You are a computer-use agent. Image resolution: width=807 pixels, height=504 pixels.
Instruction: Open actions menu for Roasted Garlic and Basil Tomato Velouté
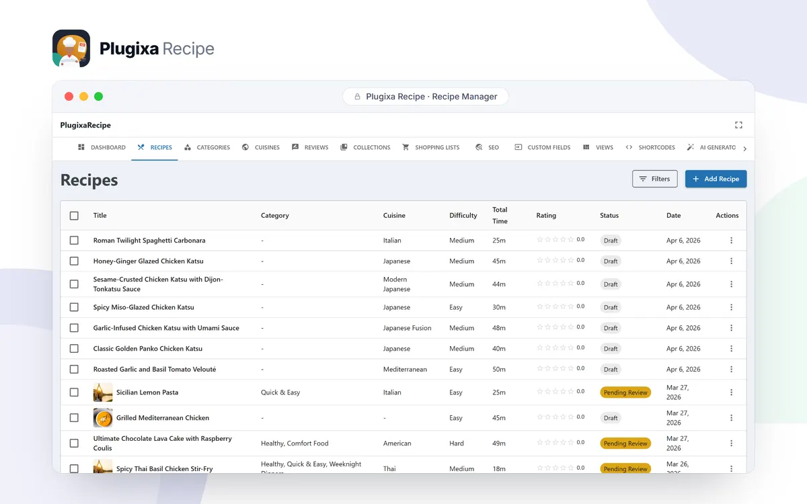coord(732,370)
